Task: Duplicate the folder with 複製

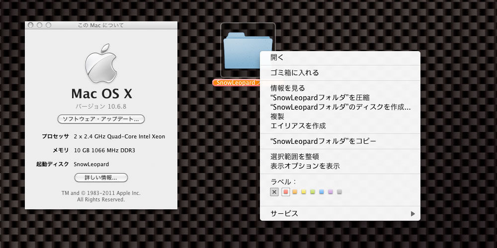Action: [x=340, y=117]
